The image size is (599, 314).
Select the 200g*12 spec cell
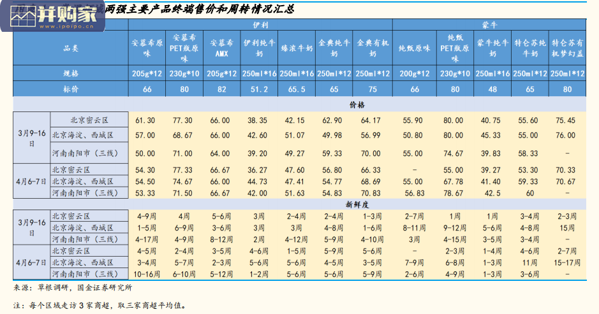(x=415, y=74)
